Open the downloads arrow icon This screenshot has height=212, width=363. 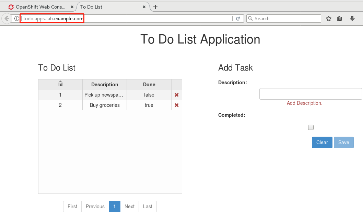352,18
